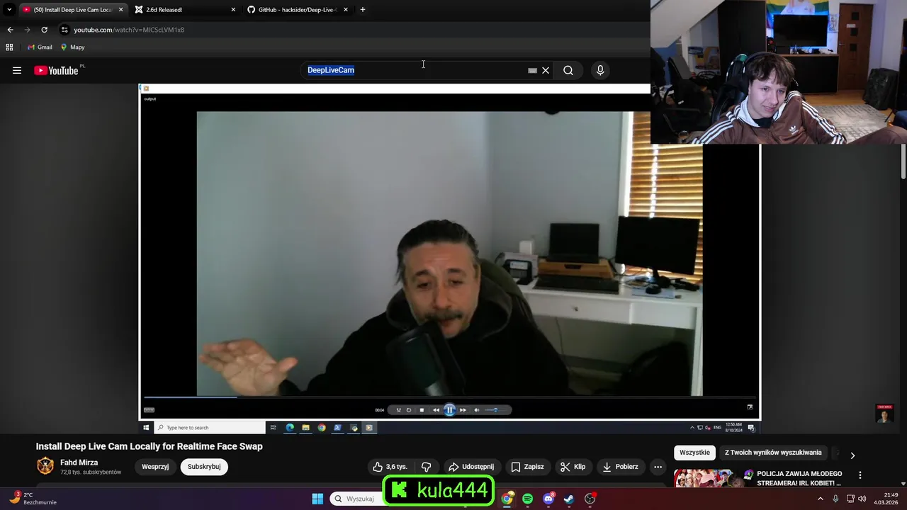Select Z Twoich wyników wyszukiwania chip
Screen dimensions: 907x510
[x=773, y=453]
